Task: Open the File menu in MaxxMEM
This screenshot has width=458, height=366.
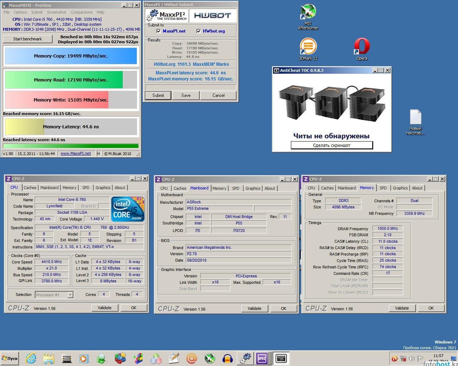Action: pyautogui.click(x=6, y=12)
